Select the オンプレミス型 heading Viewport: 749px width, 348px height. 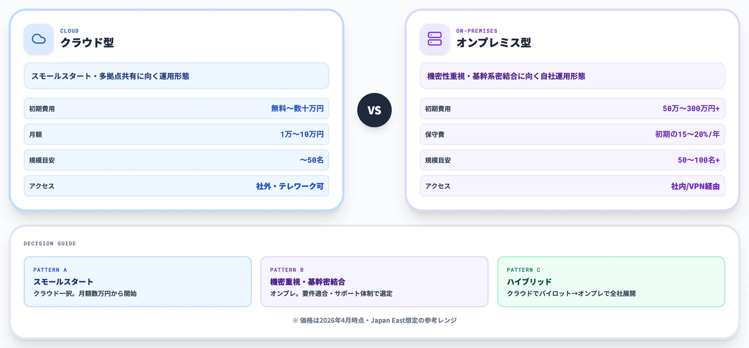(494, 43)
